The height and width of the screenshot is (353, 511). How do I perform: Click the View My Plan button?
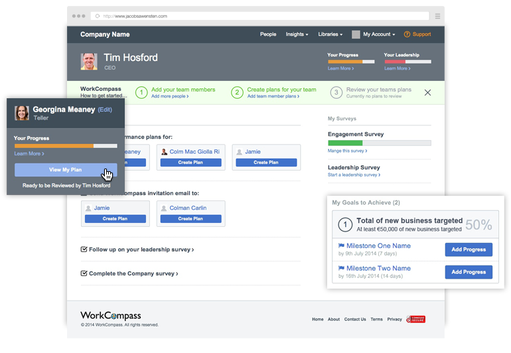pos(66,170)
